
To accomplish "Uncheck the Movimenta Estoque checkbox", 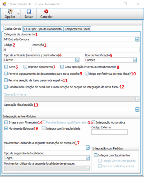I will [6, 129].
